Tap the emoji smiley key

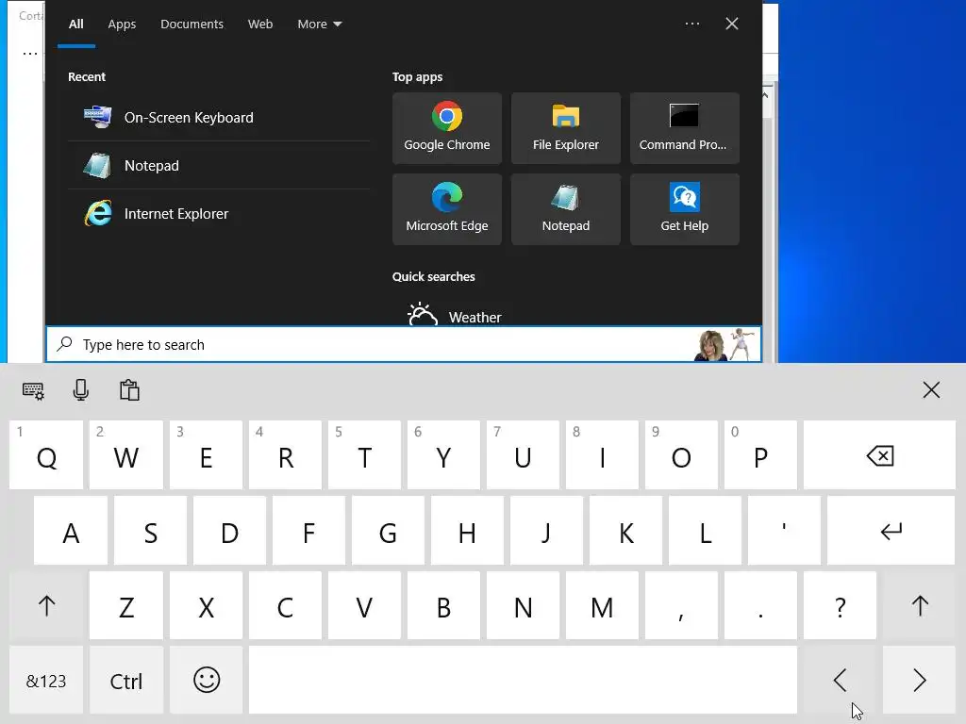coord(207,681)
